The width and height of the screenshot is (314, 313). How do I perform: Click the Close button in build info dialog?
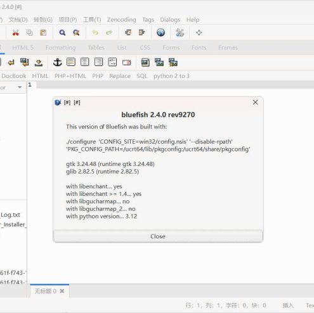coord(158,236)
